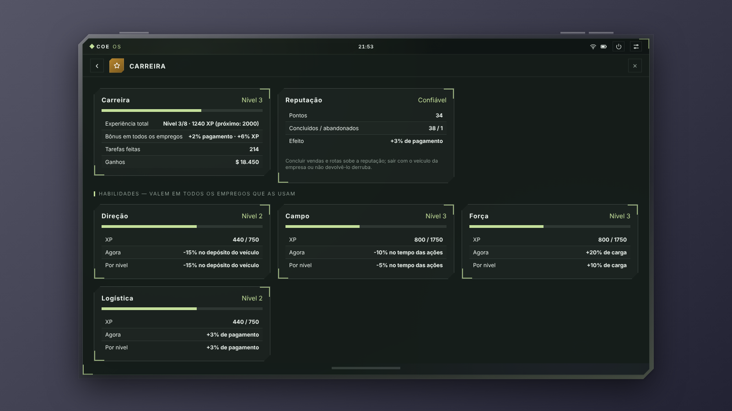Image resolution: width=732 pixels, height=411 pixels.
Task: Click the Nível 3 label on Carreira card
Action: point(252,100)
